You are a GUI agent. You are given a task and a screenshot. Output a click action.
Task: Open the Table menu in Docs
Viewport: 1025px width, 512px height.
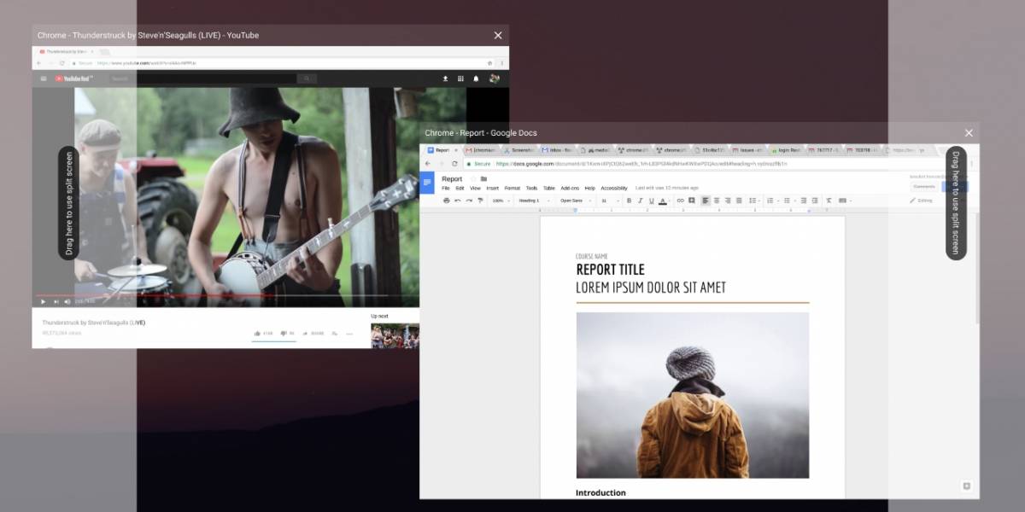point(548,188)
